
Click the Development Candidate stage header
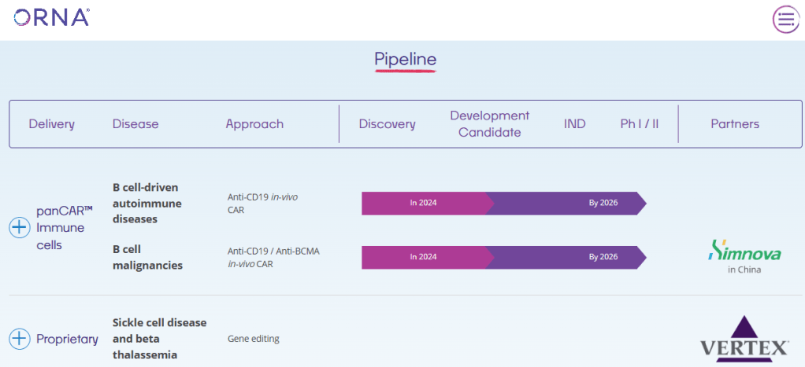pyautogui.click(x=489, y=124)
